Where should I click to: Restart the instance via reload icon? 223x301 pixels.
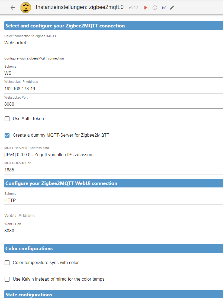click(155, 8)
